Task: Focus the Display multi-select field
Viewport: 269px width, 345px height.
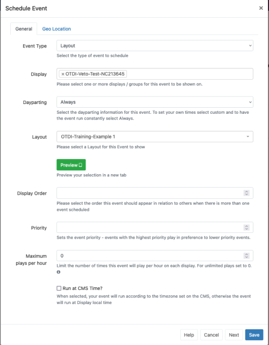Action: point(155,74)
